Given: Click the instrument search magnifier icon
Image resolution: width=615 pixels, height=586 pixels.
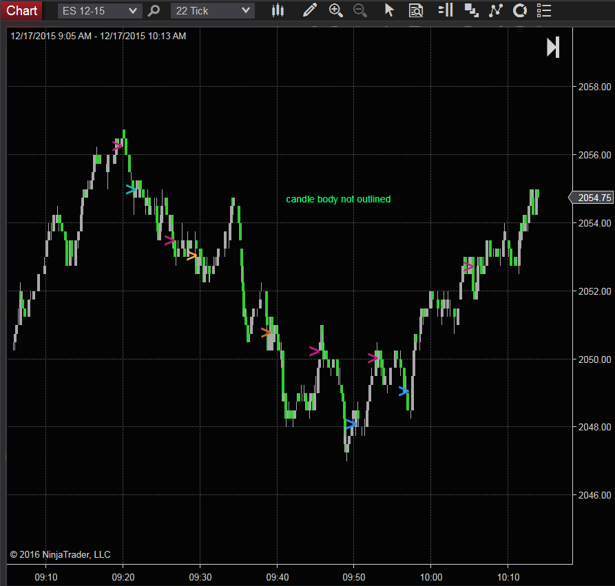Looking at the screenshot, I should 154,10.
